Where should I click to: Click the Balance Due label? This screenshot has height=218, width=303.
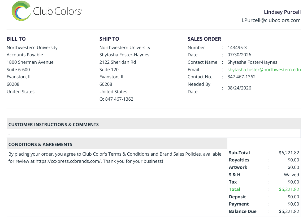point(243,211)
